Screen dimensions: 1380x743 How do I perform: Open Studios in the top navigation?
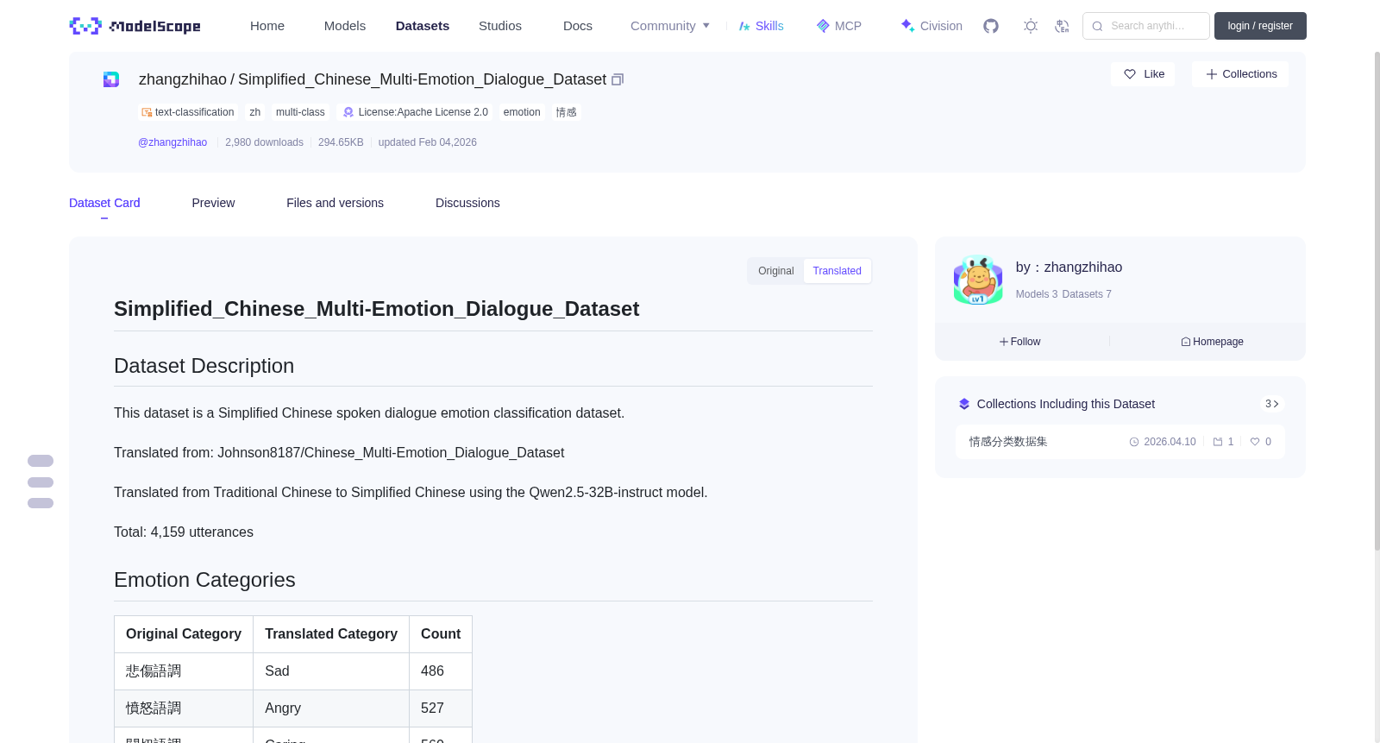pos(500,26)
